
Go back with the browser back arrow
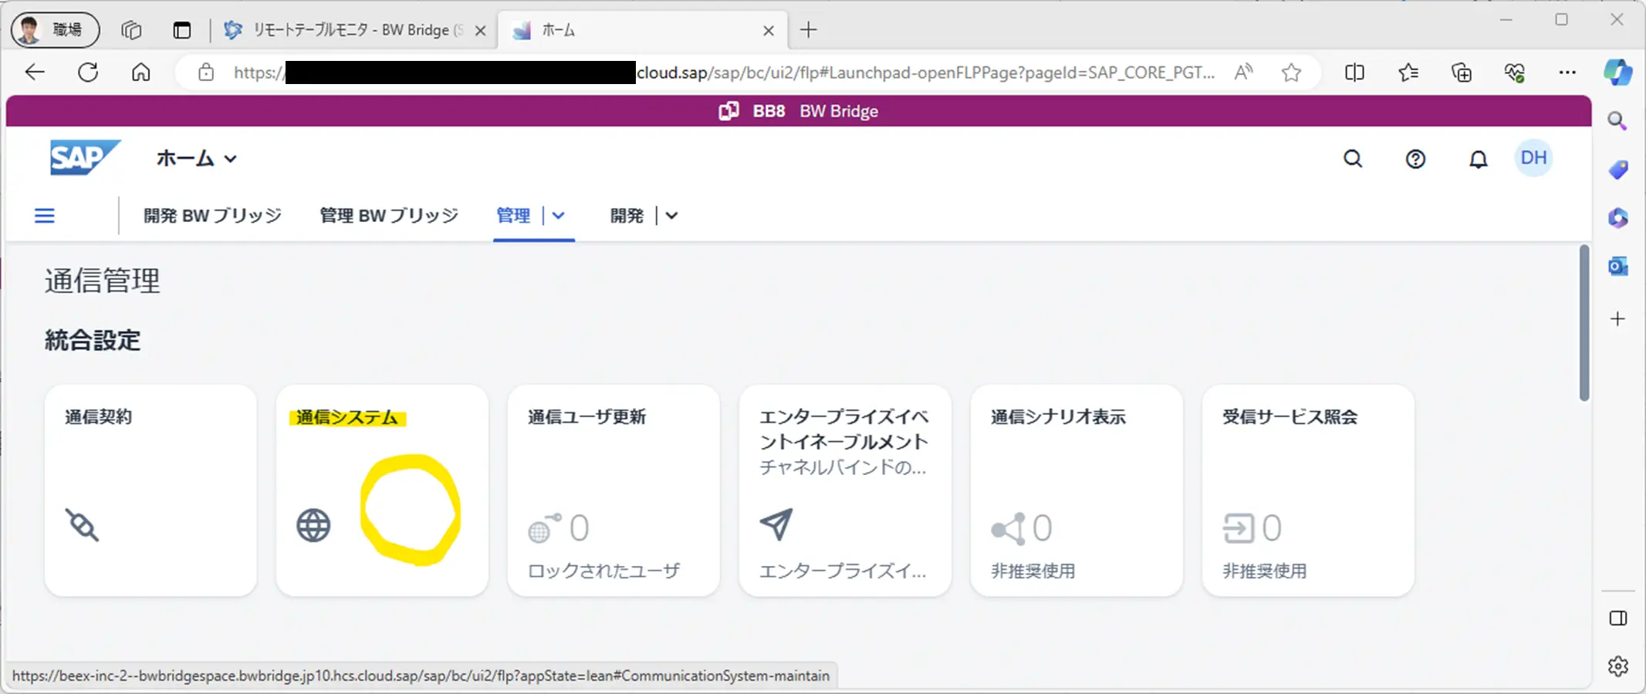tap(35, 72)
